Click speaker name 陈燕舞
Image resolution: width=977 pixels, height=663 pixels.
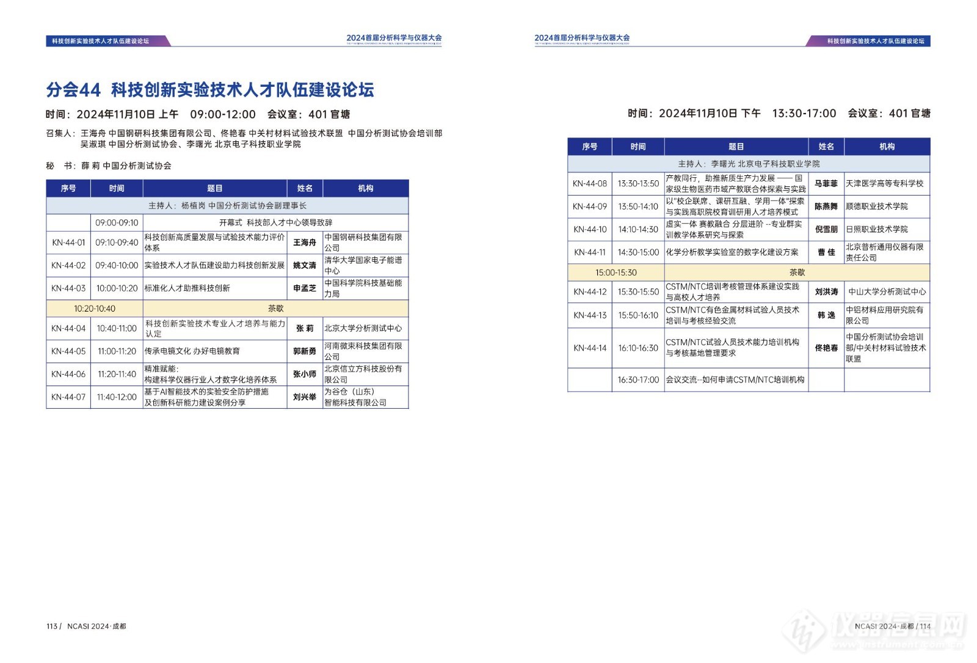pyautogui.click(x=826, y=207)
